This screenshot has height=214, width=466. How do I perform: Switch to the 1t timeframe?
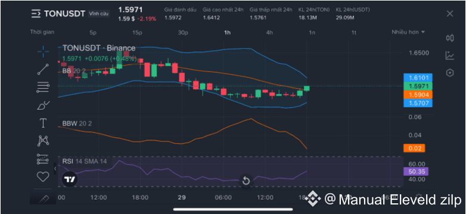[353, 33]
